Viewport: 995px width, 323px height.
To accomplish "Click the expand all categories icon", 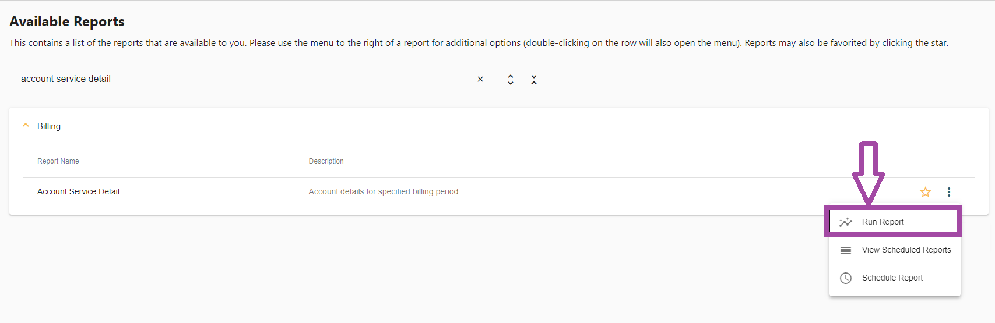I will pyautogui.click(x=511, y=80).
